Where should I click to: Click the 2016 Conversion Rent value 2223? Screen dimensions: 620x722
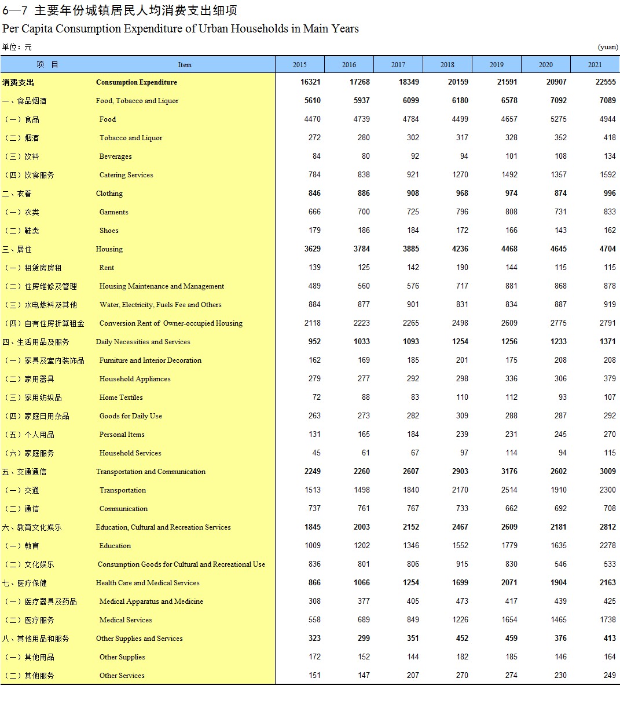[x=361, y=323]
